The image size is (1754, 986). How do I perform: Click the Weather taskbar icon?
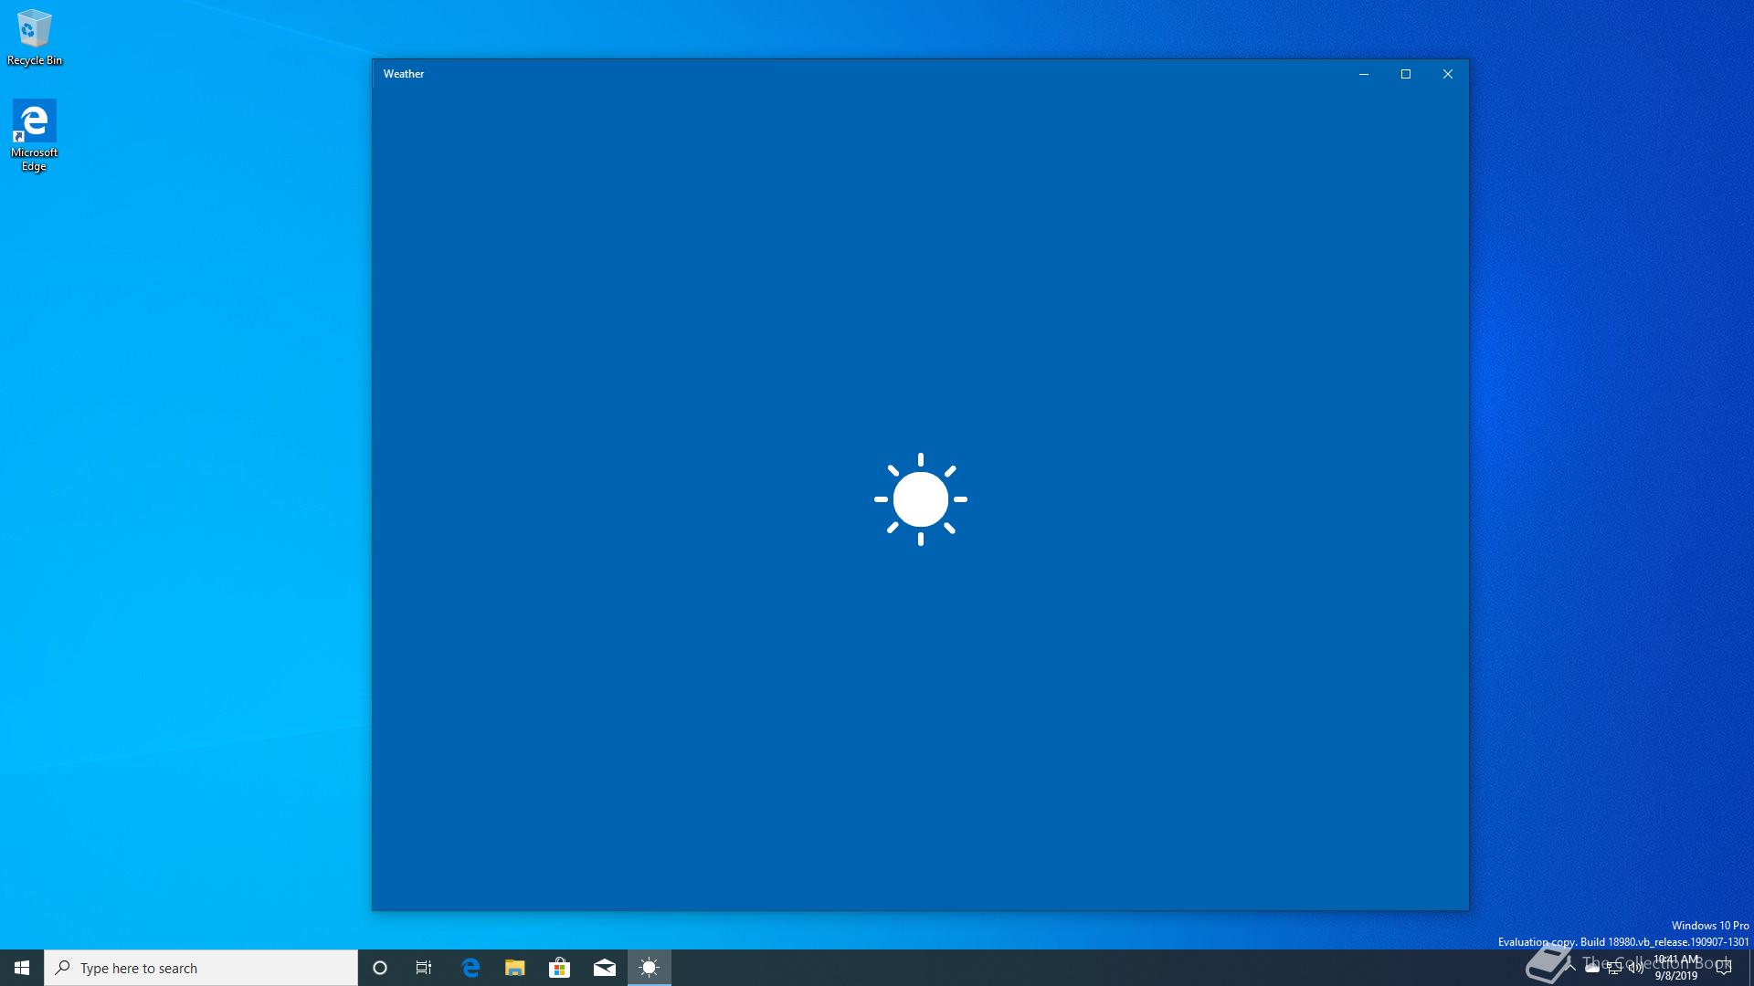tap(650, 968)
